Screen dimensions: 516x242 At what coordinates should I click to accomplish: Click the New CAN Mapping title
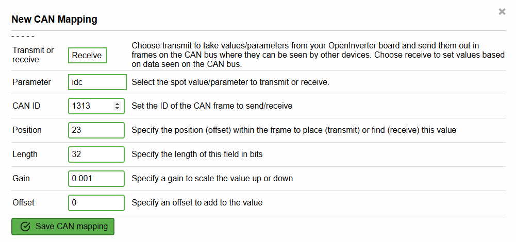54,20
